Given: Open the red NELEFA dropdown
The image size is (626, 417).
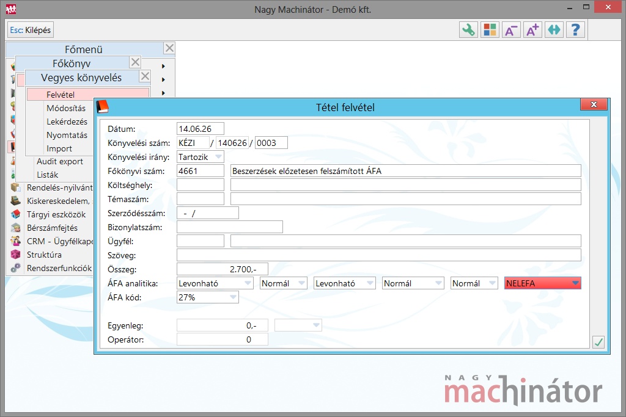Looking at the screenshot, I should click(x=575, y=283).
